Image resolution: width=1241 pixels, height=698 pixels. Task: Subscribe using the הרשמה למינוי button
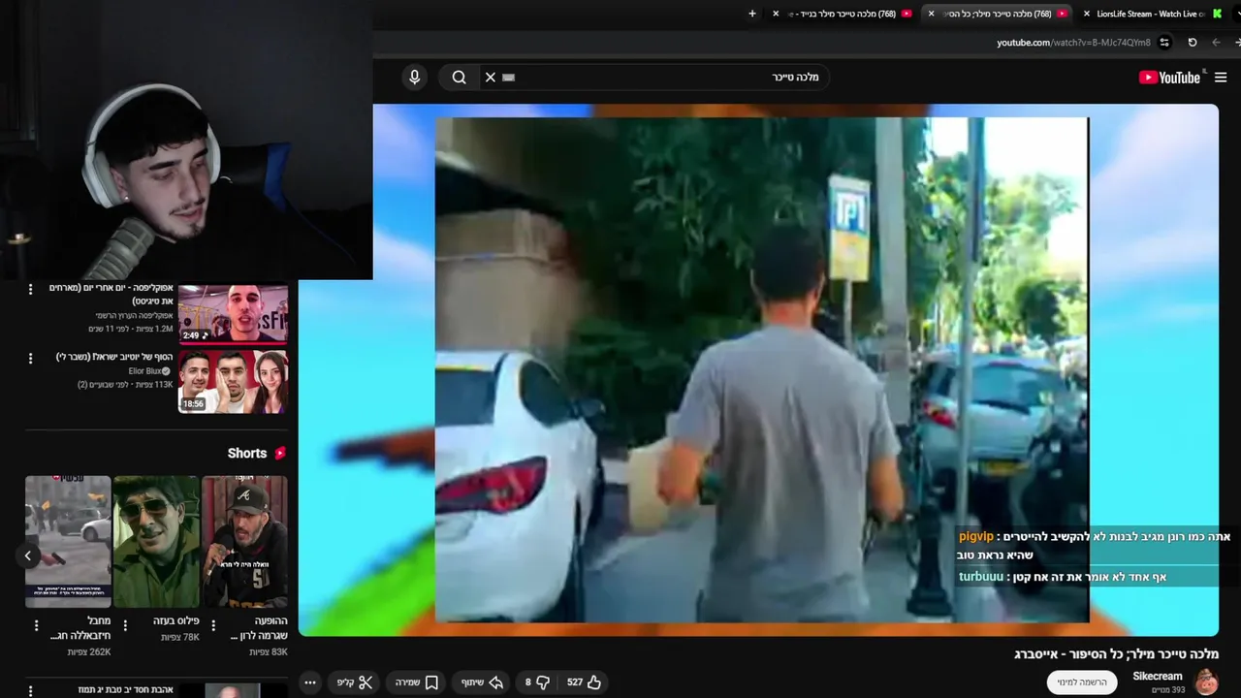(x=1082, y=682)
